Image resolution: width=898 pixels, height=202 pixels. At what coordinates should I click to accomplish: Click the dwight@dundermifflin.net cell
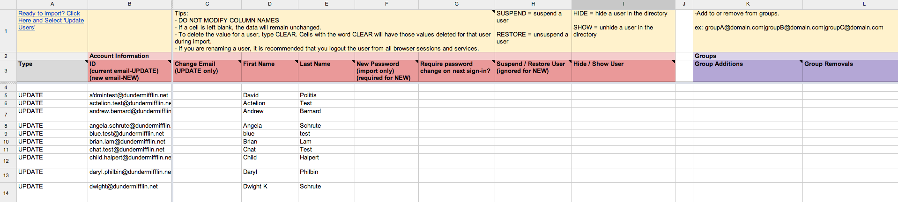coord(130,192)
